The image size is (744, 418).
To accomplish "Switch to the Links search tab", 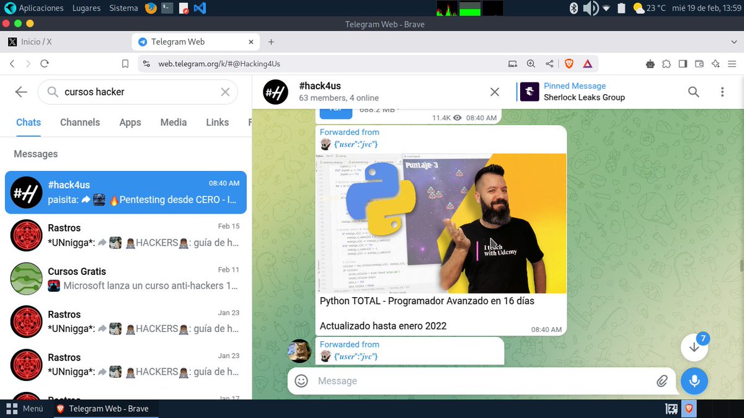I will (x=218, y=122).
